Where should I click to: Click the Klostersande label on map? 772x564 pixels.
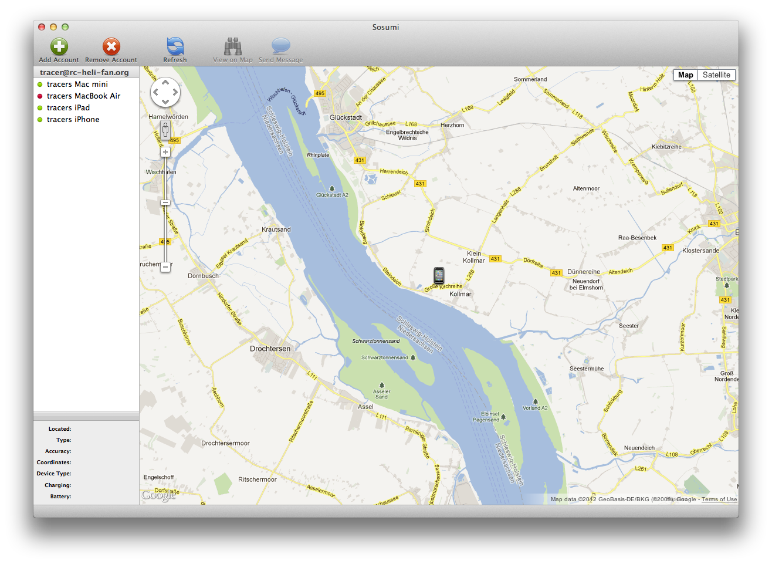coord(700,251)
